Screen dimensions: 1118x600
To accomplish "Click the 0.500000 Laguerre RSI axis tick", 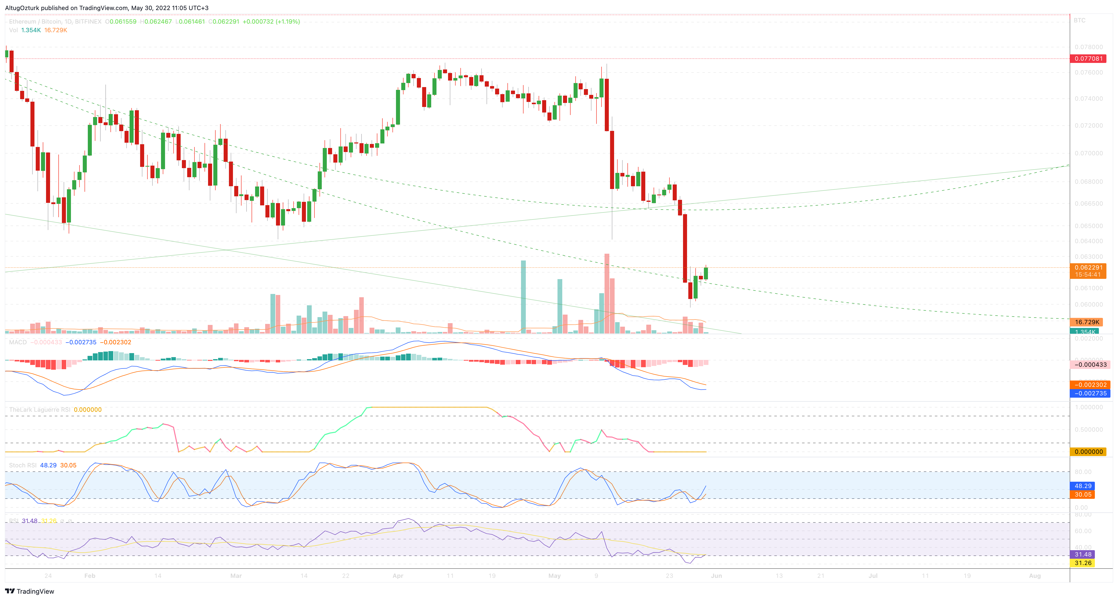I will [1089, 429].
